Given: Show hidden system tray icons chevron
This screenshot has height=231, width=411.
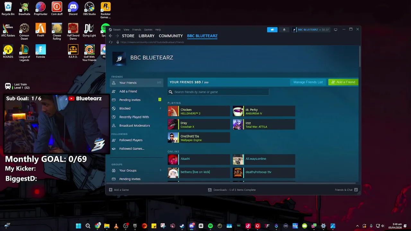Looking at the screenshot, I should (x=357, y=226).
